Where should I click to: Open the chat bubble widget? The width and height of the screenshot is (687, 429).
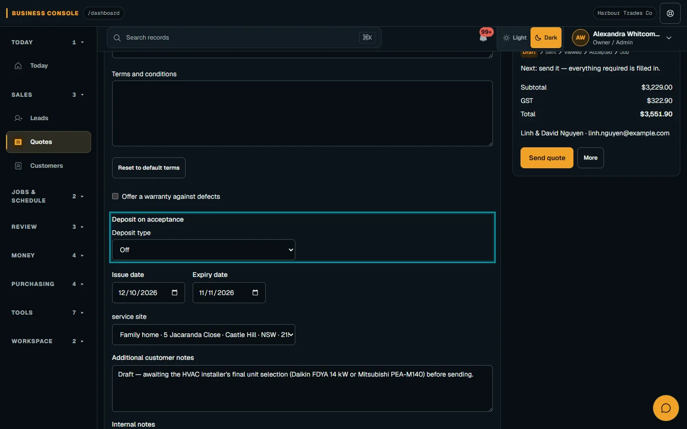click(x=666, y=408)
